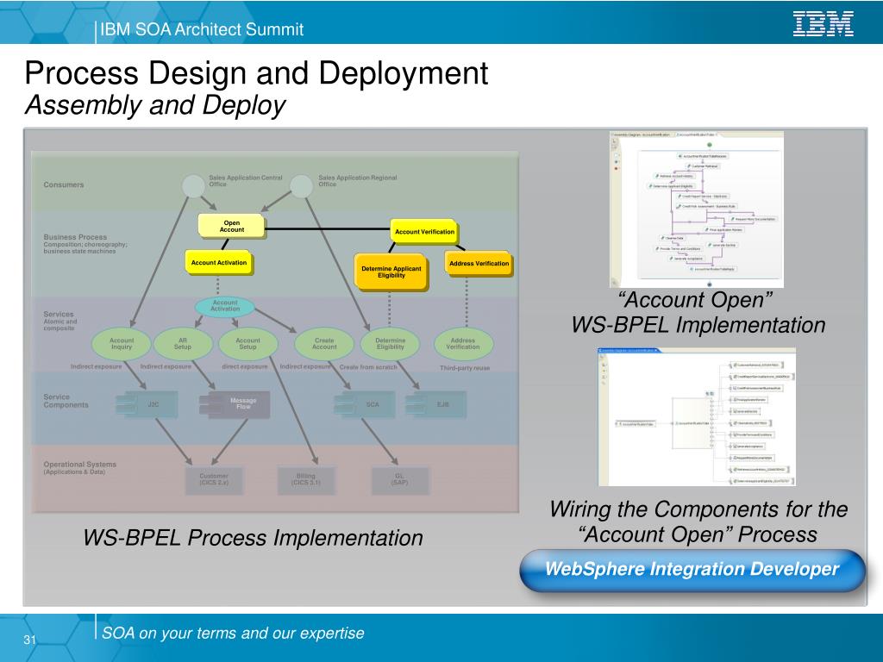Click 'SOA on your terms and our expertise'
Screen dimensions: 883x662
pyautogui.click(x=233, y=634)
